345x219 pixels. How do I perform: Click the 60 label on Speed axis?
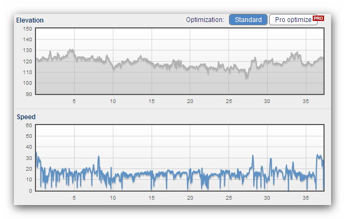pyautogui.click(x=29, y=125)
